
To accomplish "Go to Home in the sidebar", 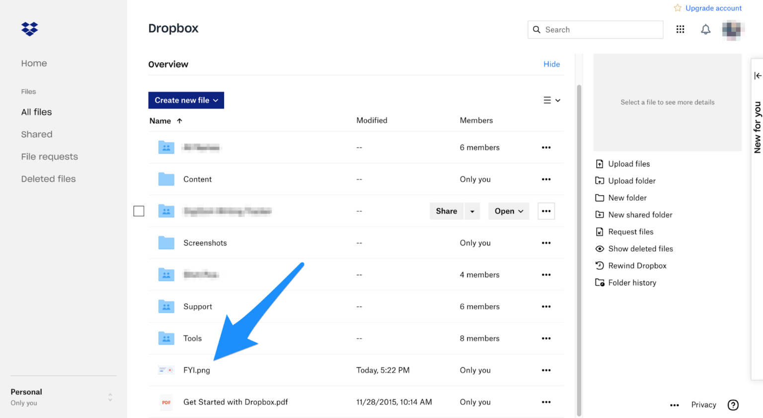I will (x=34, y=63).
